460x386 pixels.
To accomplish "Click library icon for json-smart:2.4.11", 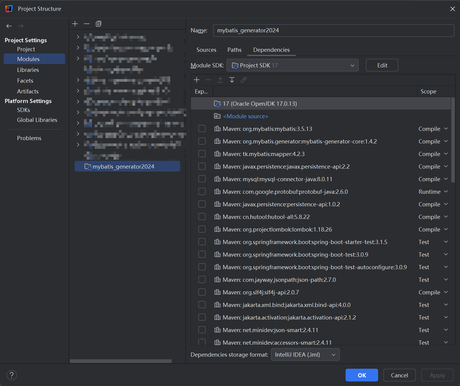I will coord(218,330).
